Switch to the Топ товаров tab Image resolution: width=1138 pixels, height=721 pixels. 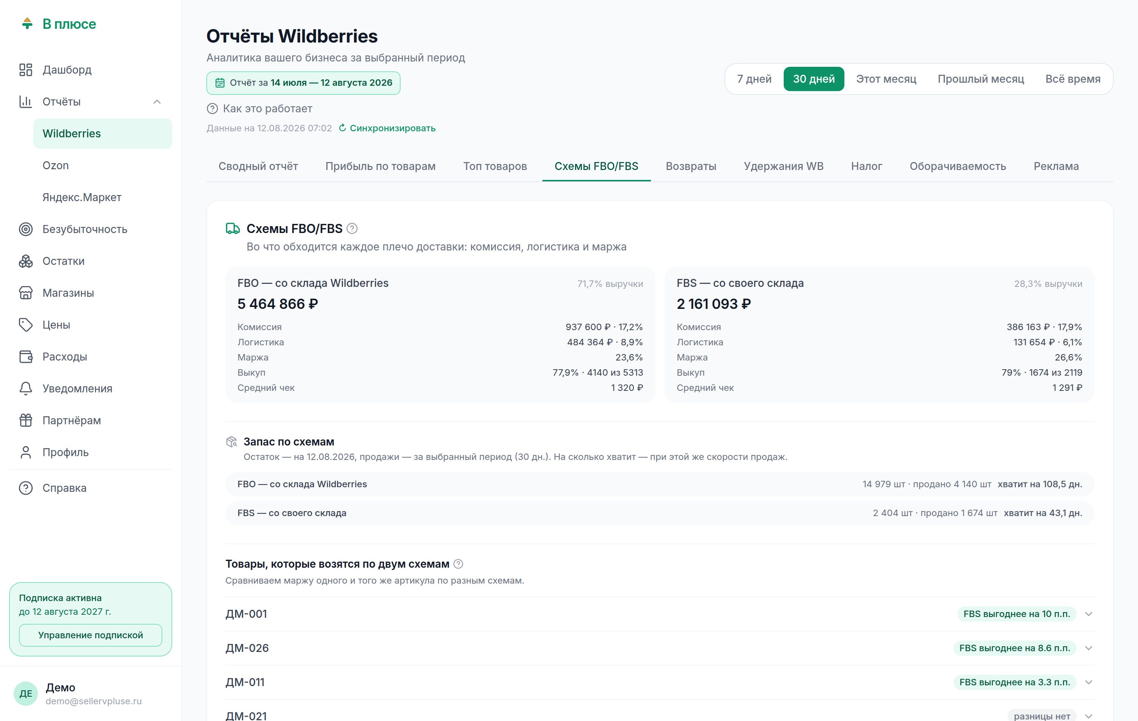495,167
